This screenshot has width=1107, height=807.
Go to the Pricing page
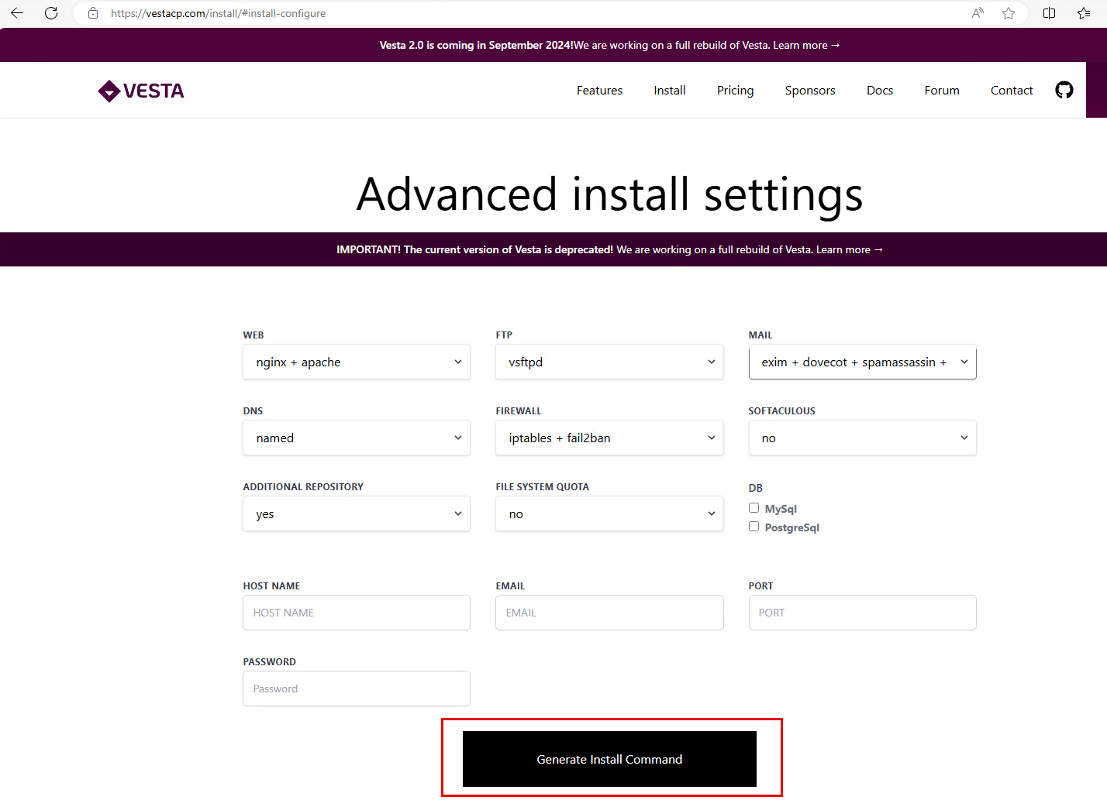pos(735,90)
